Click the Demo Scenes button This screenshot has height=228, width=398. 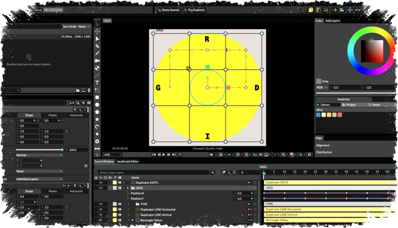pyautogui.click(x=169, y=10)
